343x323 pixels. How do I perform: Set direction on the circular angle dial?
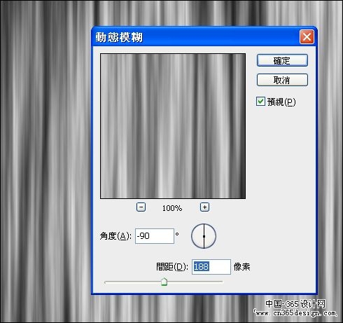click(204, 236)
